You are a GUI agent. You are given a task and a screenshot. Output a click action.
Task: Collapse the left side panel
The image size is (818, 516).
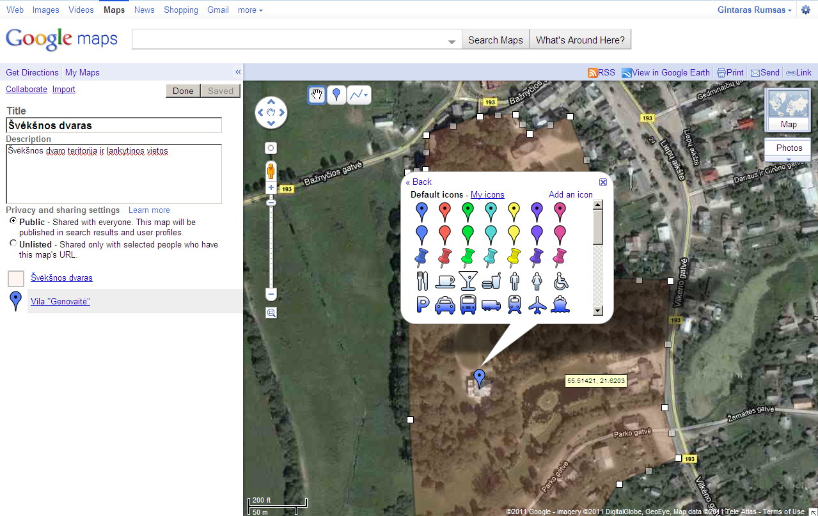(238, 72)
